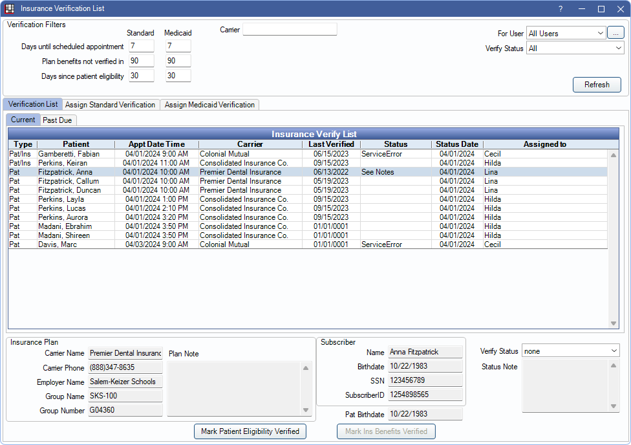Viewport: 631px width, 445px height.
Task: Open the Past Due tab
Action: [x=58, y=120]
